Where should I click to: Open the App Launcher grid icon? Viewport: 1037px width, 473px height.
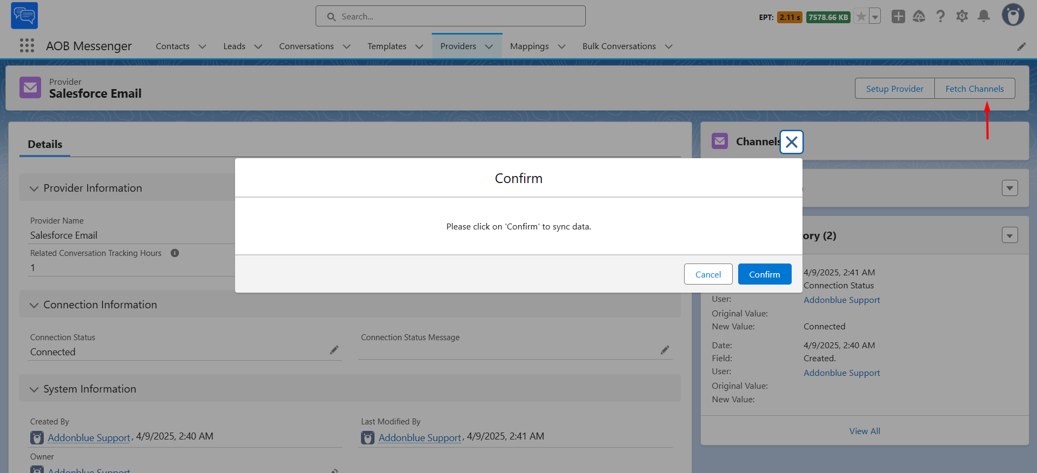(x=27, y=46)
